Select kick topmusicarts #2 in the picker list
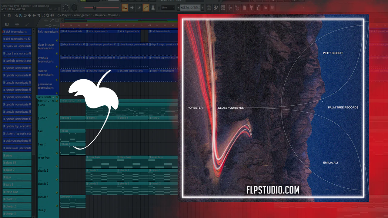 click(x=17, y=39)
